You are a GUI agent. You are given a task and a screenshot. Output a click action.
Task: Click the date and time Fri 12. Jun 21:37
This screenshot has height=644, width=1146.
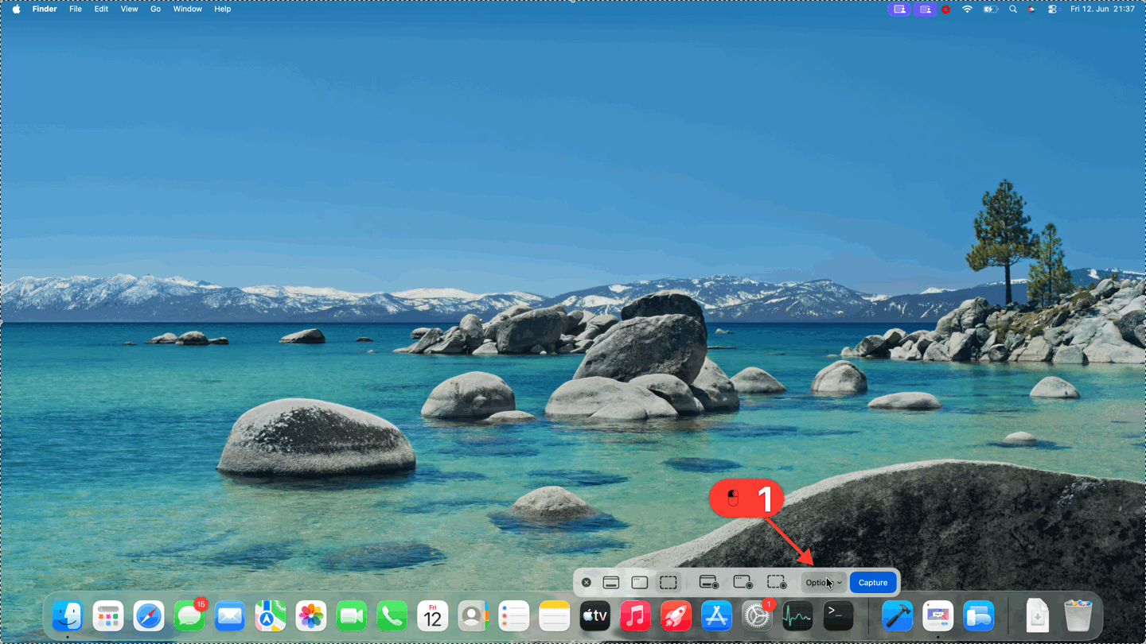pyautogui.click(x=1102, y=10)
